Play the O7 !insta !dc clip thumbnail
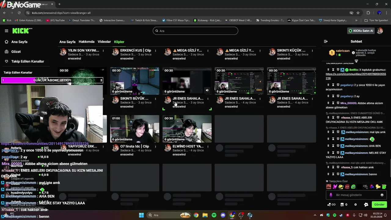The height and width of the screenshot is (220, 391). [135, 129]
